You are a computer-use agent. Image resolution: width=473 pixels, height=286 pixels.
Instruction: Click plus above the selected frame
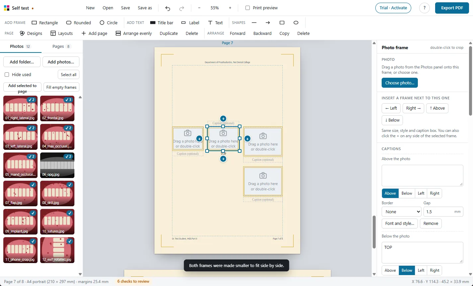click(x=223, y=119)
